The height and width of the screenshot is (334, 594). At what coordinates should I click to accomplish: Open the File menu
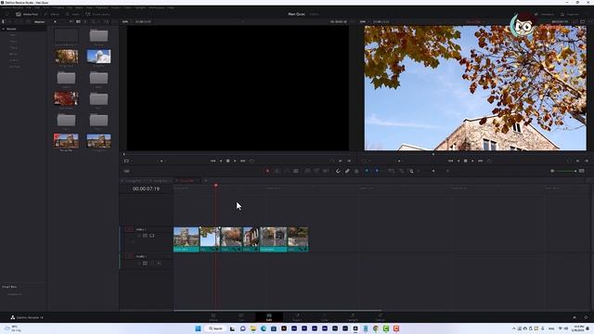point(29,7)
